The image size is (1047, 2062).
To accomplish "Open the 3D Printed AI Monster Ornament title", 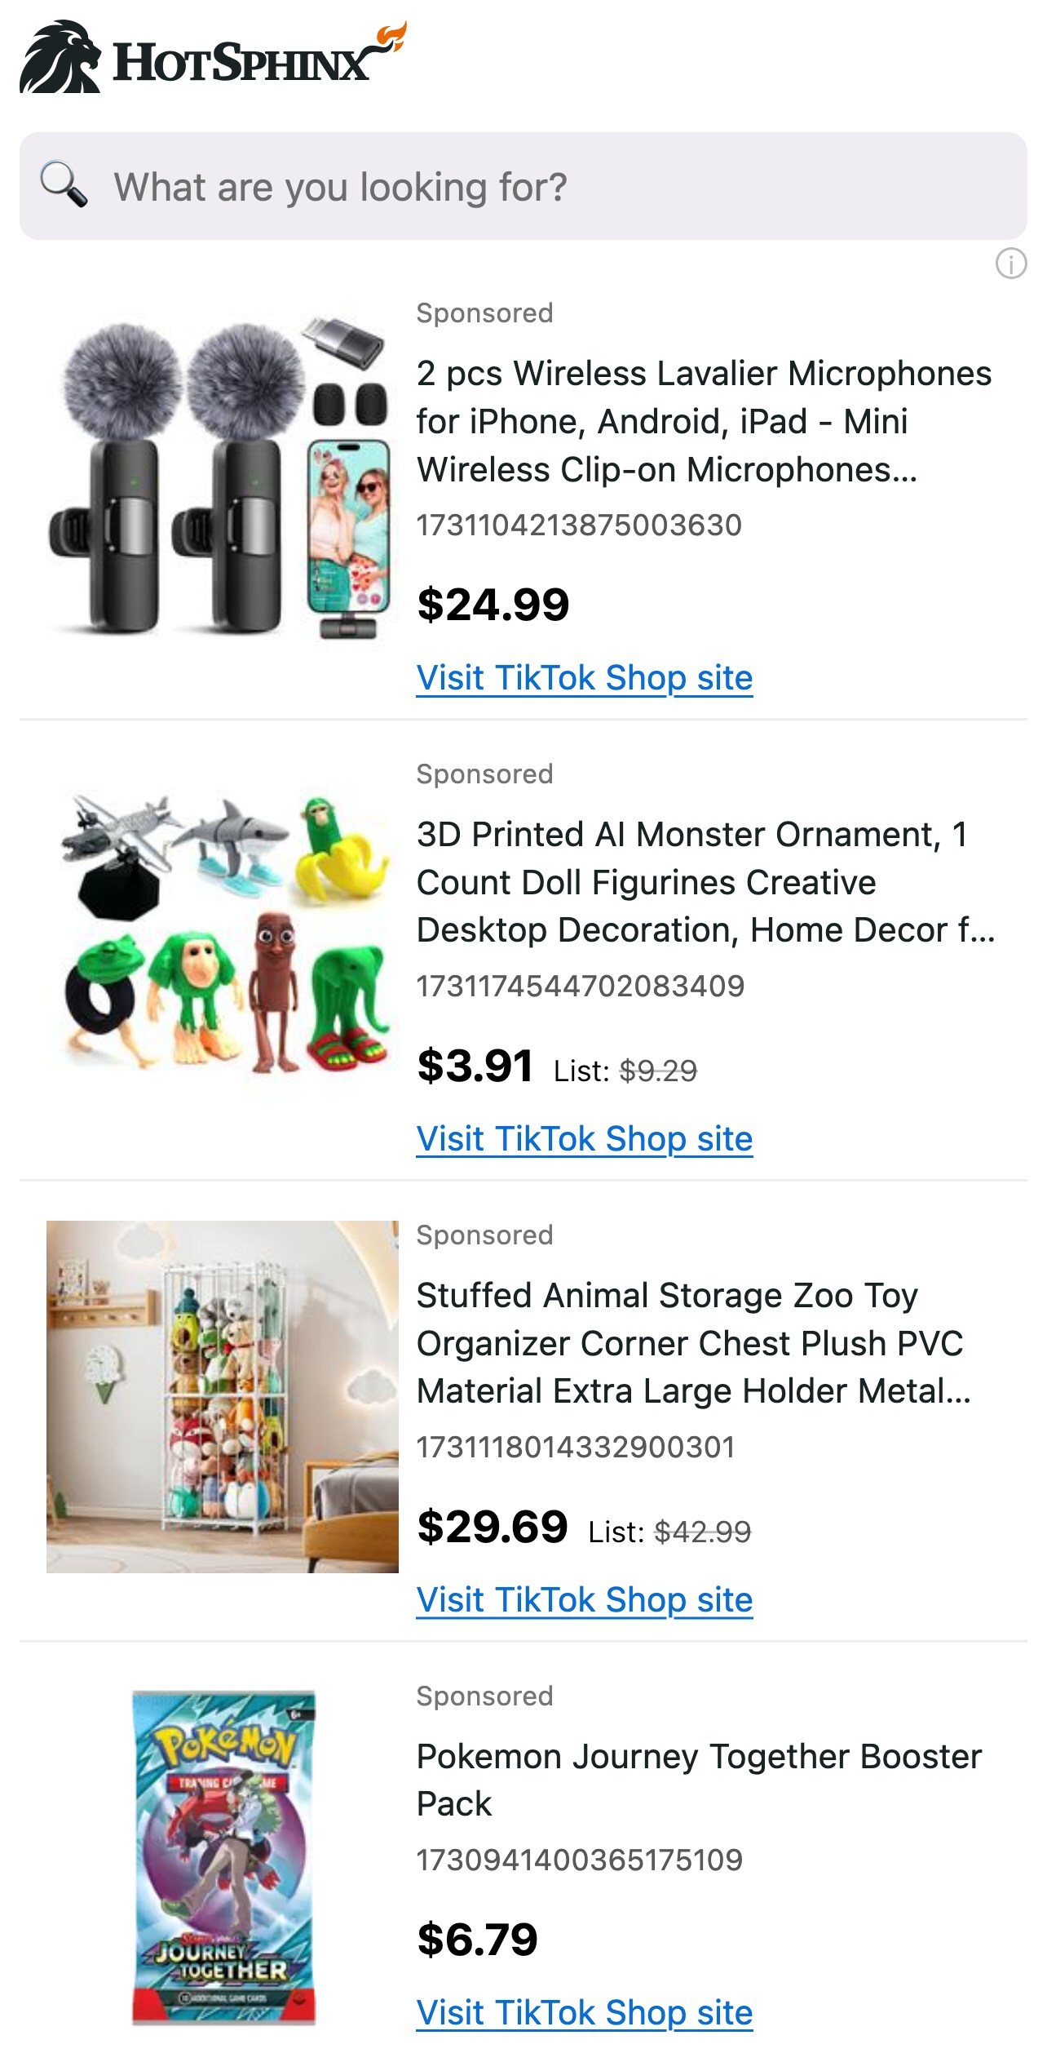I will pyautogui.click(x=705, y=882).
